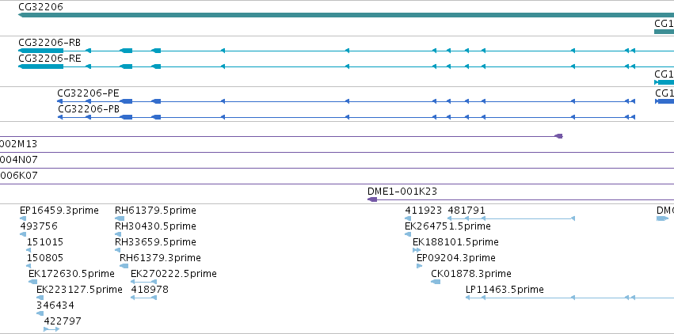This screenshot has height=334, width=674.
Task: Select CG32206-RB transcript label
Action: click(49, 43)
